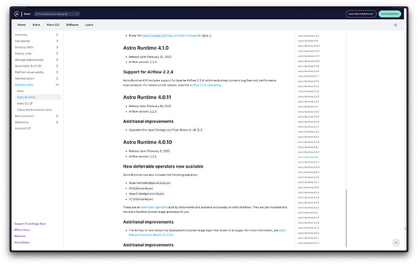This screenshot has width=418, height=265.
Task: Click the magnifier icon in the search box
Action: click(36, 14)
